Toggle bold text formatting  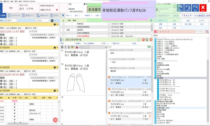coord(62,47)
